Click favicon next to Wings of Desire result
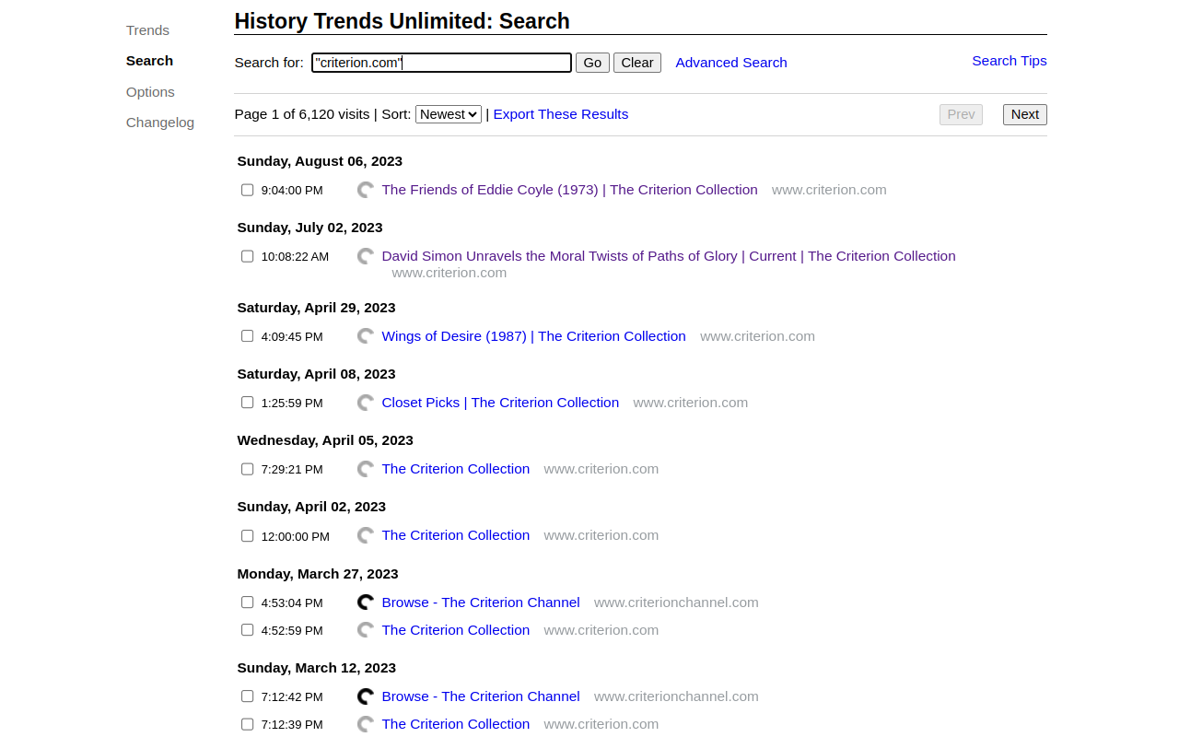The width and height of the screenshot is (1179, 737). (x=366, y=336)
